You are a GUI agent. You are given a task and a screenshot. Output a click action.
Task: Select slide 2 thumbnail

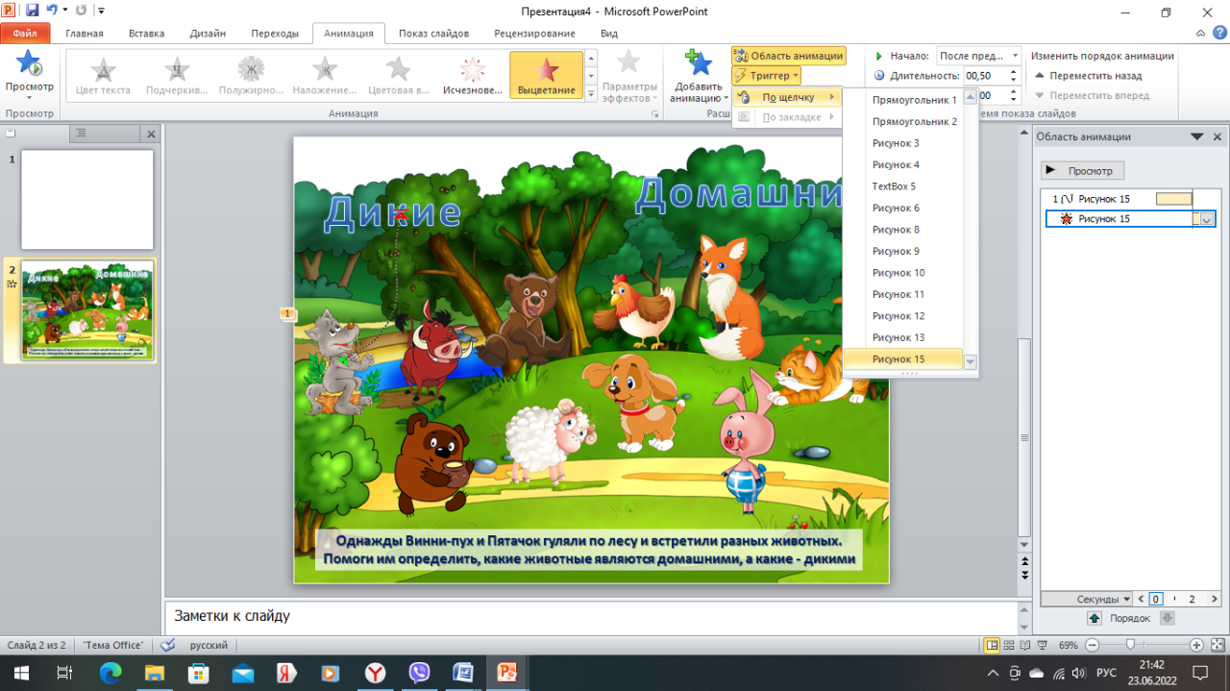[x=87, y=309]
